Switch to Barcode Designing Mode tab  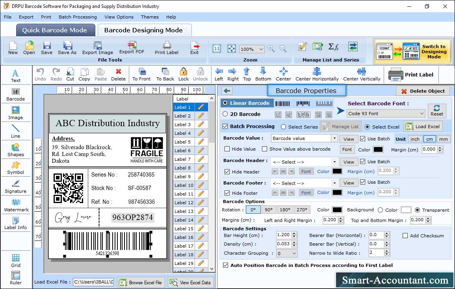pos(144,30)
